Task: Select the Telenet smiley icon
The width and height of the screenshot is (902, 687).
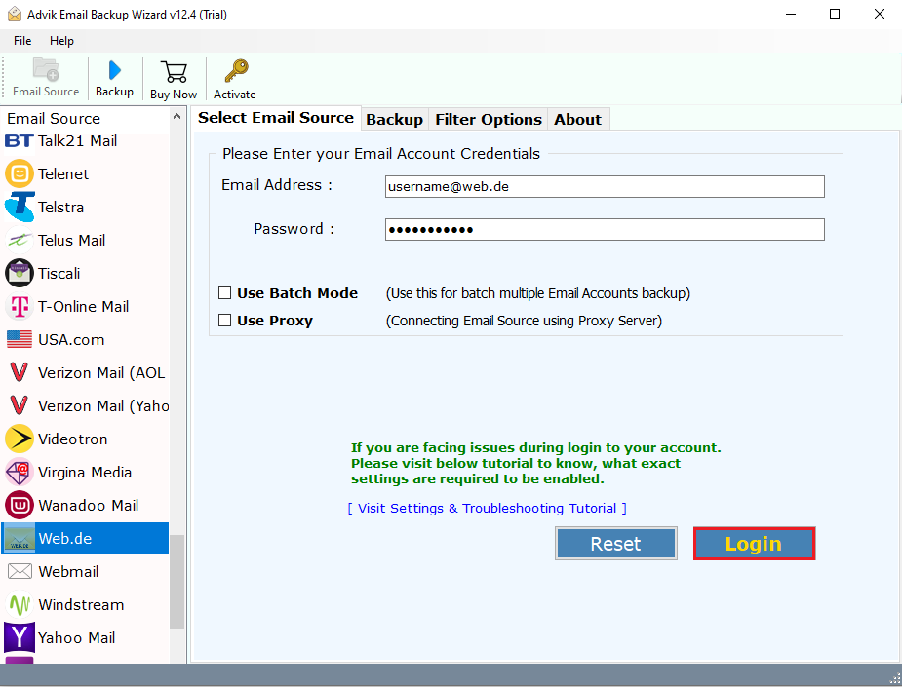Action: pos(19,173)
